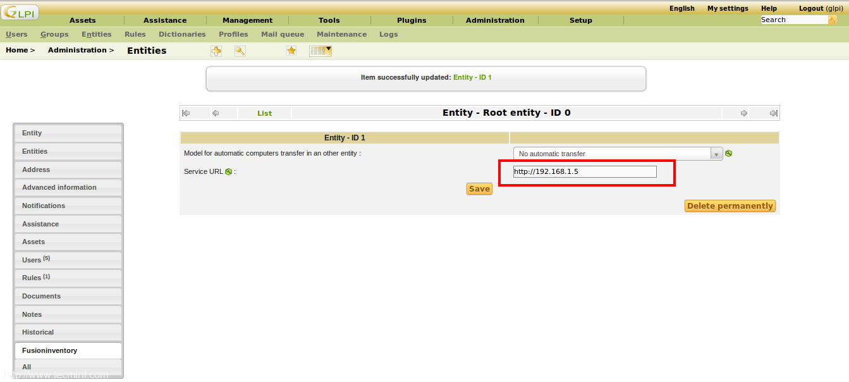This screenshot has height=382, width=849.
Task: Go to Mail queue submenu
Action: (x=283, y=34)
